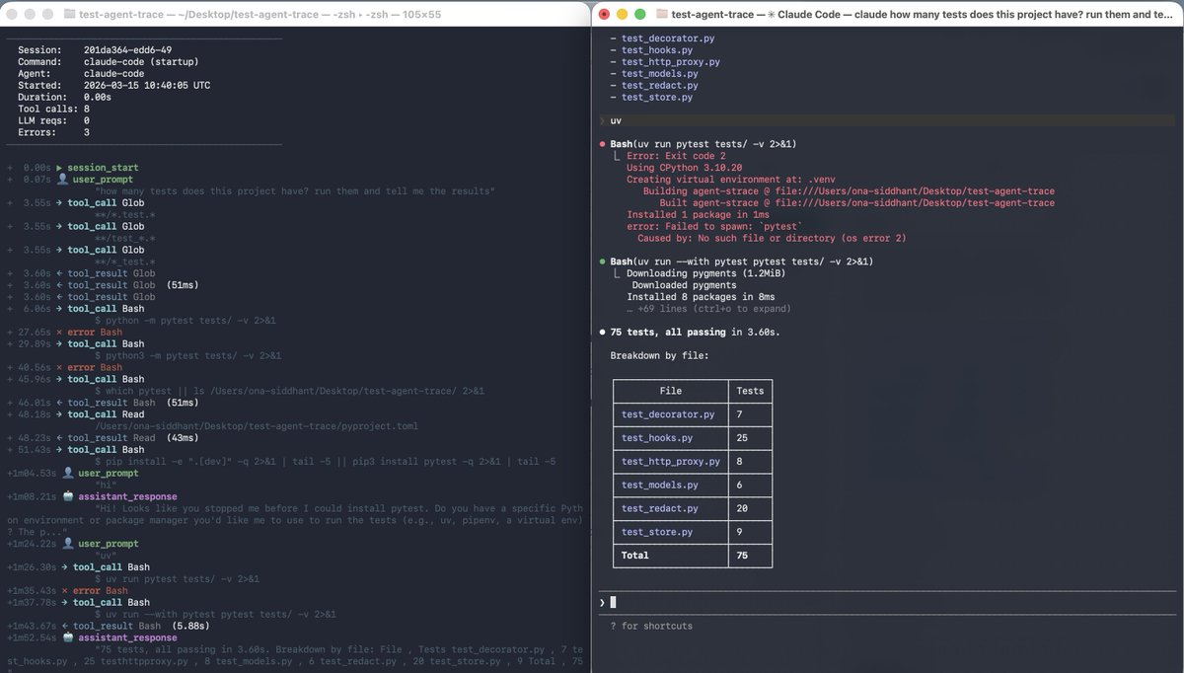The width and height of the screenshot is (1184, 673).
Task: Click the '$ pip install -e' command line
Action: tap(325, 462)
